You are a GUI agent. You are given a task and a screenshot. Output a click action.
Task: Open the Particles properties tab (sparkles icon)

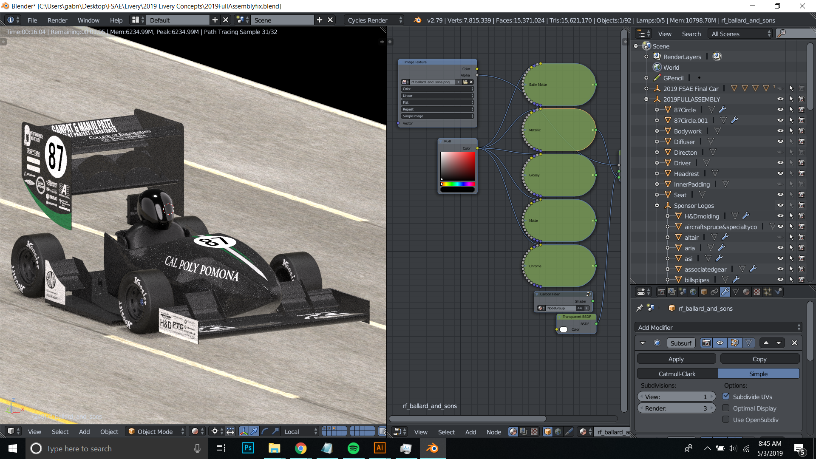(768, 292)
